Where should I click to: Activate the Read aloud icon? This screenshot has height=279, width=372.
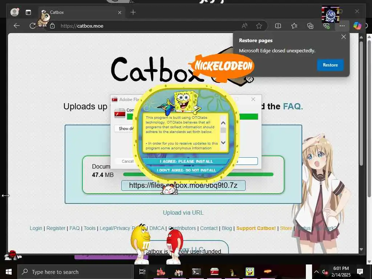pyautogui.click(x=244, y=26)
